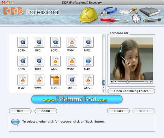Select the WMV file in the top row
This screenshot has height=138, width=164.
(72, 42)
